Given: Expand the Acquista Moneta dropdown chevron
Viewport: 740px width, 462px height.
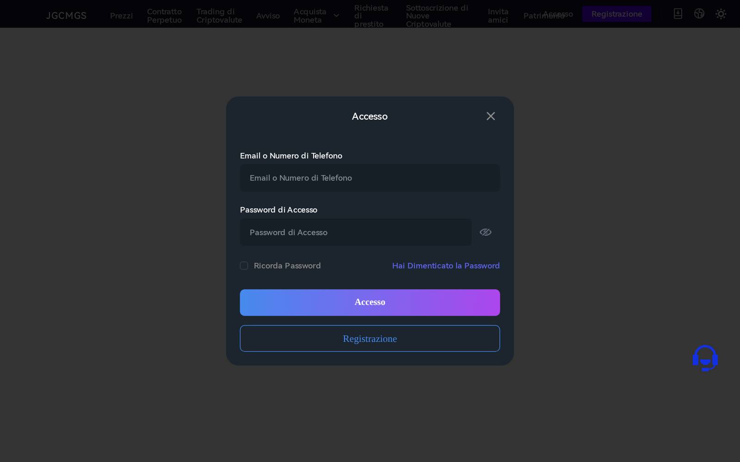Looking at the screenshot, I should pyautogui.click(x=336, y=16).
